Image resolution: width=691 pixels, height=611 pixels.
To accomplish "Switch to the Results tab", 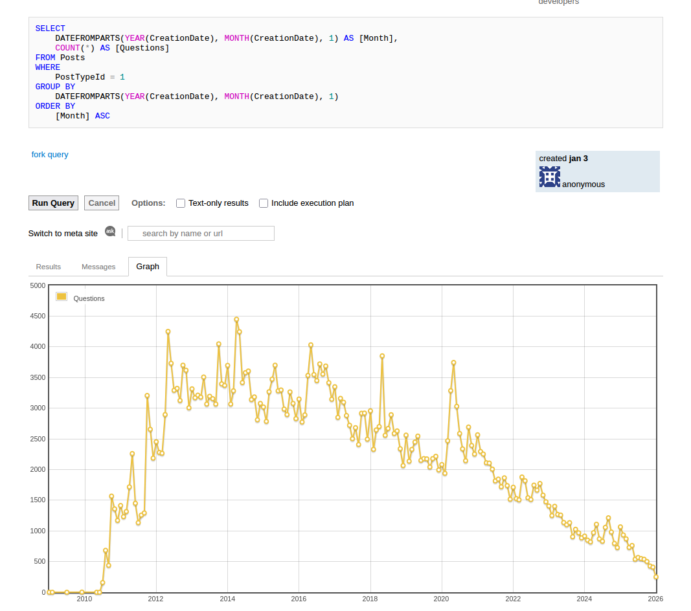I will coord(49,267).
